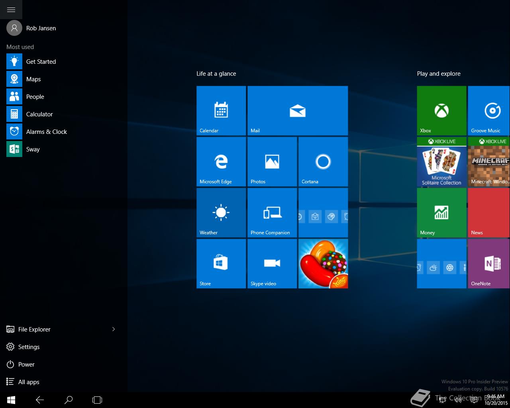Open the Xbox tile
This screenshot has width=510, height=408.
coord(441,111)
